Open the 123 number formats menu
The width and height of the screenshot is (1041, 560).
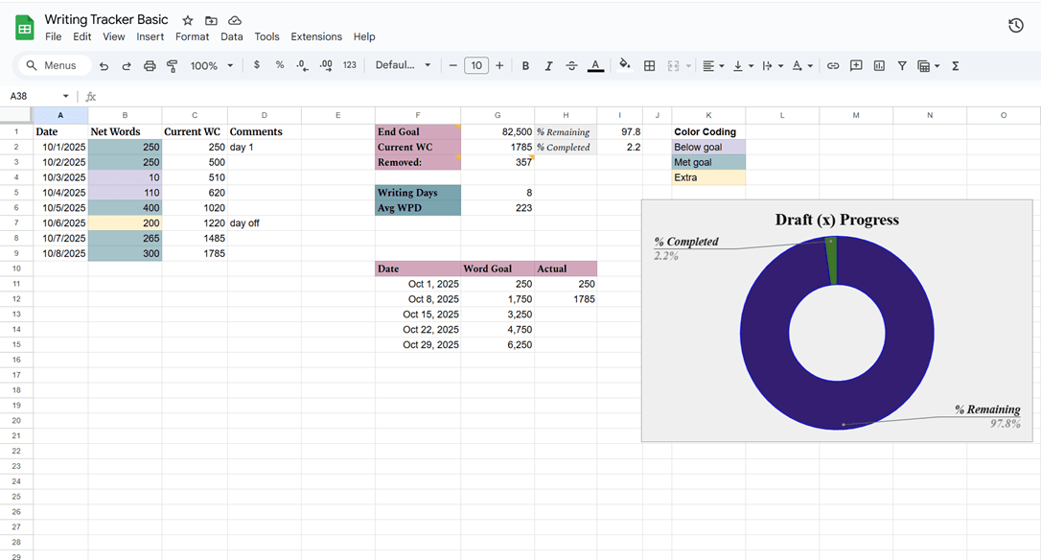point(349,65)
